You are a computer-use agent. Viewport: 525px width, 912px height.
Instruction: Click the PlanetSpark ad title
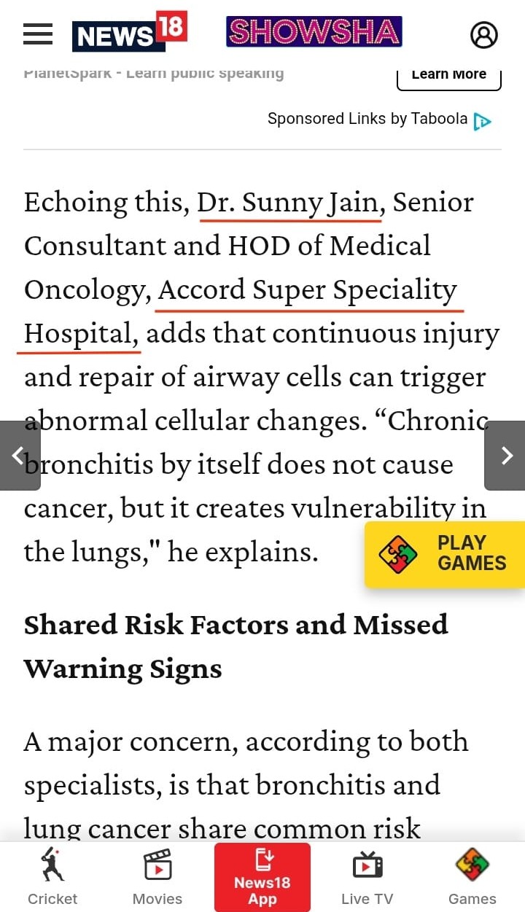[153, 74]
